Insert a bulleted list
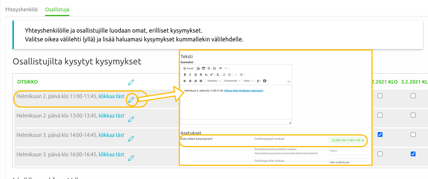This screenshot has width=428, height=179. [229, 75]
